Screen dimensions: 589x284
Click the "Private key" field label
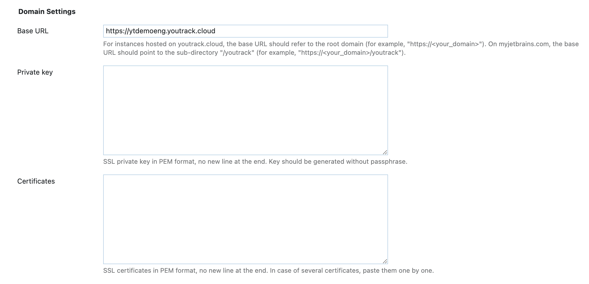pyautogui.click(x=35, y=72)
